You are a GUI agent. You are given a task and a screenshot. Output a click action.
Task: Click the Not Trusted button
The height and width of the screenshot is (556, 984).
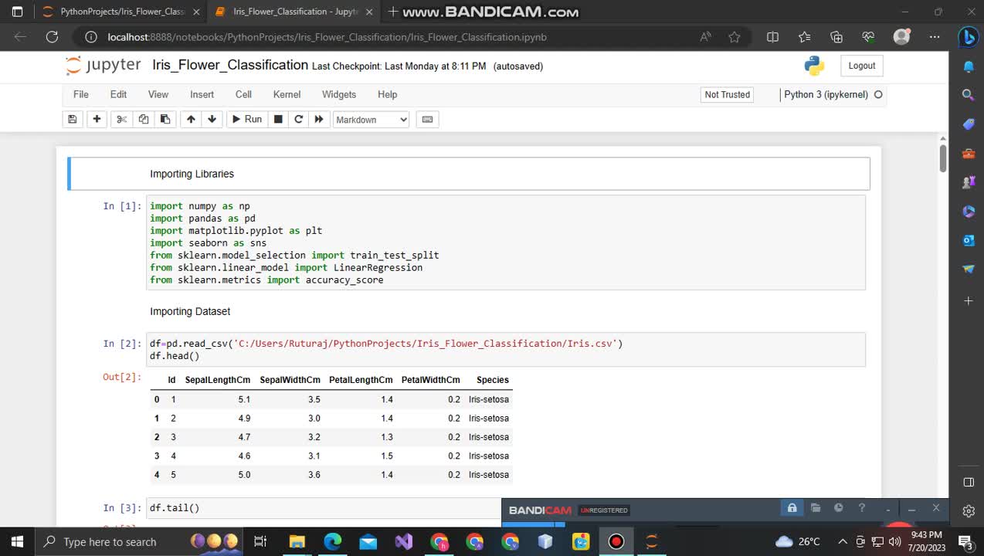(727, 94)
